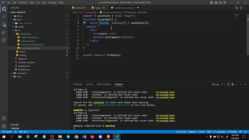The width and height of the screenshot is (249, 140).
Task: Open the Selection menu
Action: (23, 2)
